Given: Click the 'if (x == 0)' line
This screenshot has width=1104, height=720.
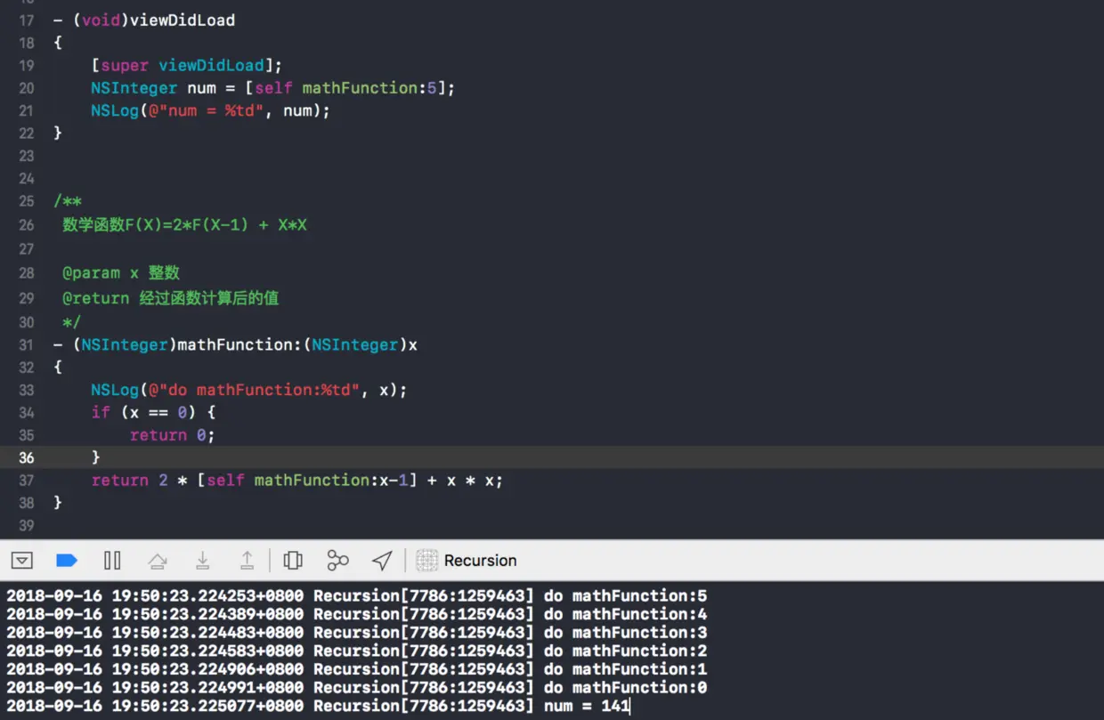Looking at the screenshot, I should point(153,412).
